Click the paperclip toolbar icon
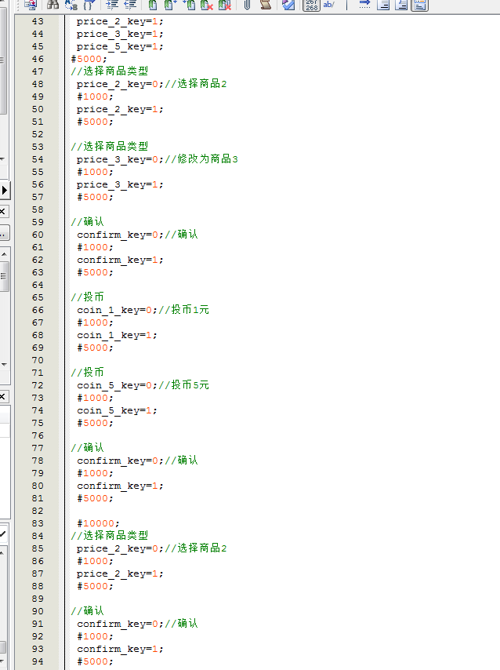 [x=247, y=5]
